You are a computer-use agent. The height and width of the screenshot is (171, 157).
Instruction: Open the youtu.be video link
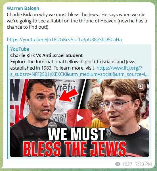point(64,39)
